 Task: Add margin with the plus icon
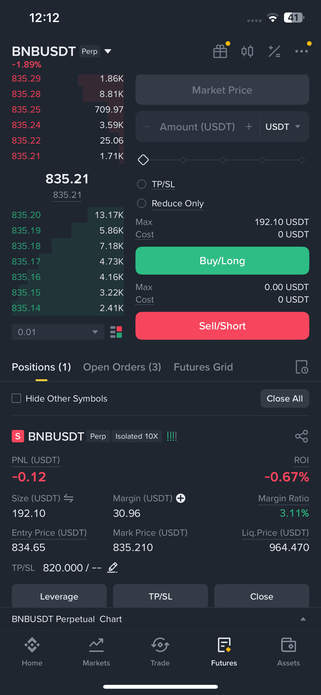[181, 498]
